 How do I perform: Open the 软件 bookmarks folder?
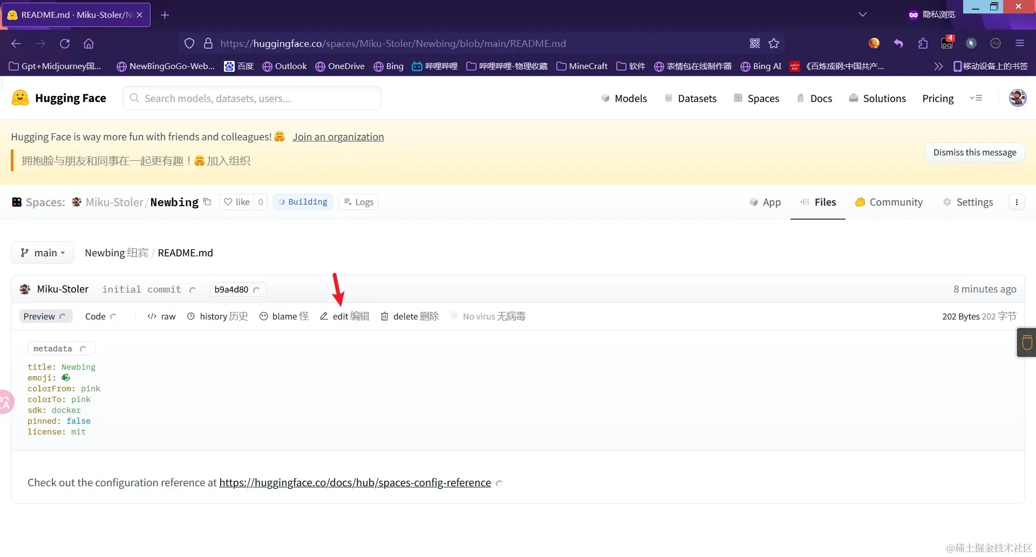631,66
